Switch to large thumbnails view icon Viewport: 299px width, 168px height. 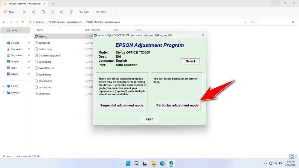pos(296,156)
